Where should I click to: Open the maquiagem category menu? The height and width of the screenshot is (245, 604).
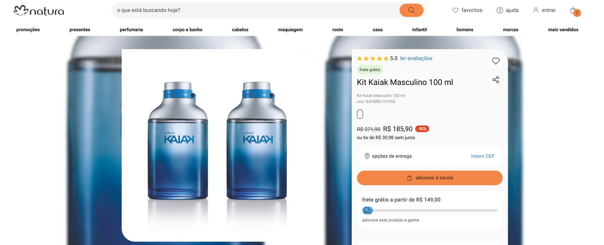click(290, 30)
